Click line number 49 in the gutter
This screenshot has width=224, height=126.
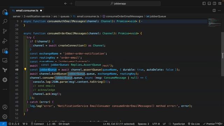[17, 106]
